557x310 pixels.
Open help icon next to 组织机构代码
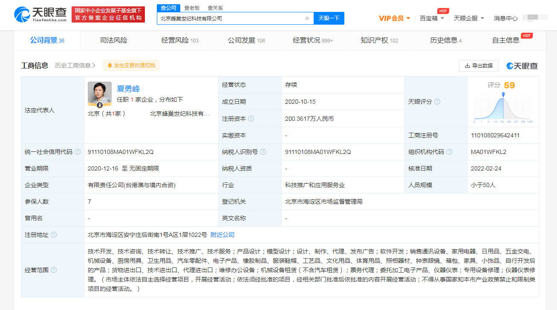pyautogui.click(x=449, y=152)
